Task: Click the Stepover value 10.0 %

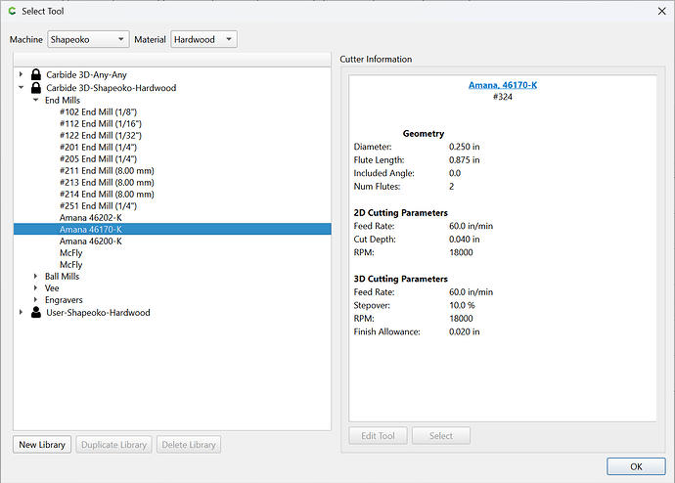Action: click(x=462, y=305)
